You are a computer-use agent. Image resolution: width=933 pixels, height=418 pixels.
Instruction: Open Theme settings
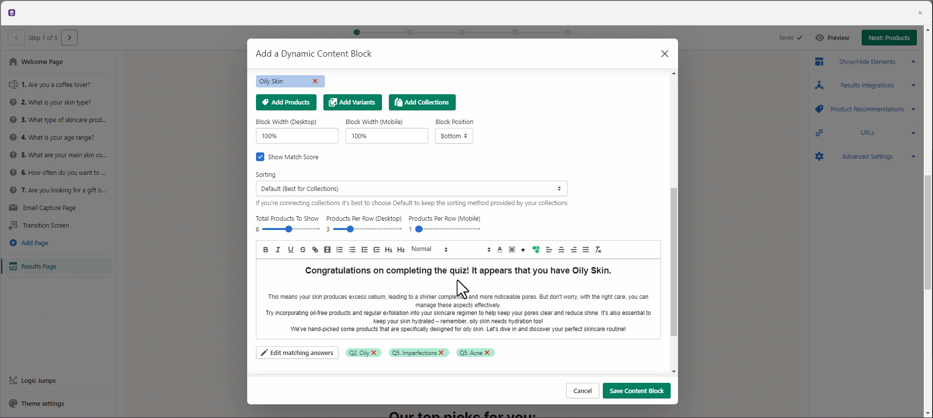tap(42, 403)
